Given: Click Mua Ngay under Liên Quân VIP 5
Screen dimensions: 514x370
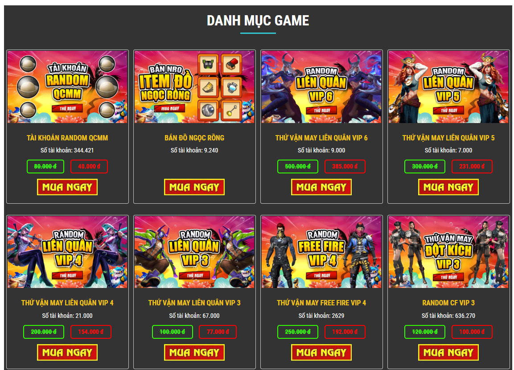Looking at the screenshot, I should point(448,187).
